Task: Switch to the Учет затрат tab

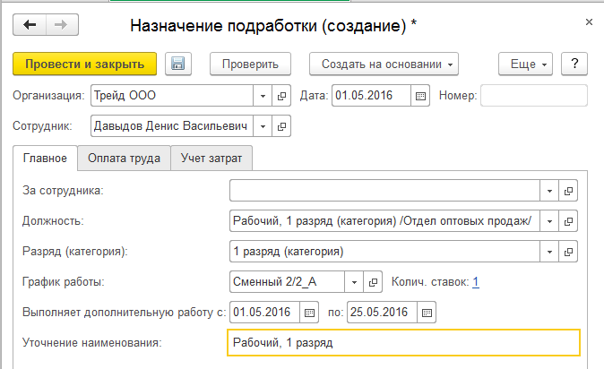Action: click(x=212, y=159)
